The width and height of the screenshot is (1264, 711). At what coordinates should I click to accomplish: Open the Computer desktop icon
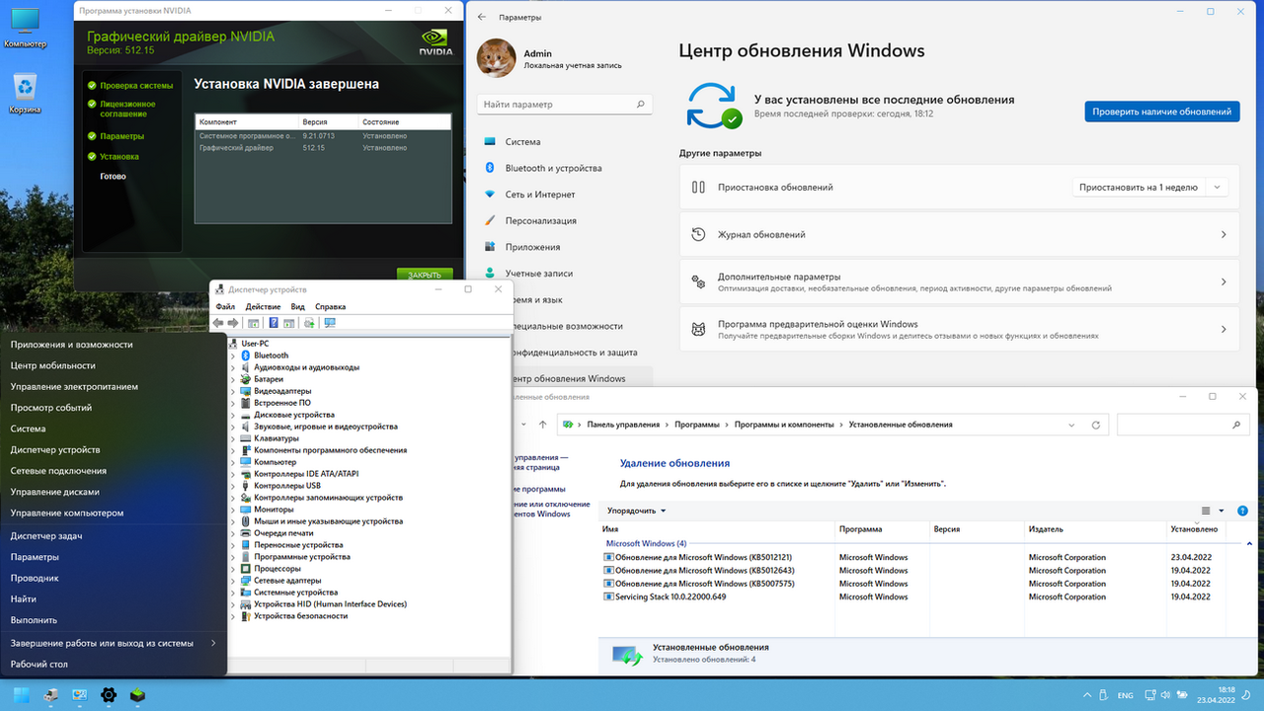[25, 28]
